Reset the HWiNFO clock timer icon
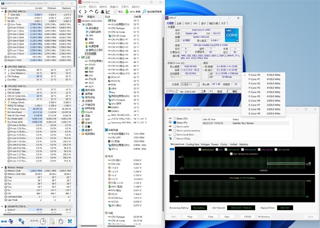 pyautogui.click(x=43, y=221)
